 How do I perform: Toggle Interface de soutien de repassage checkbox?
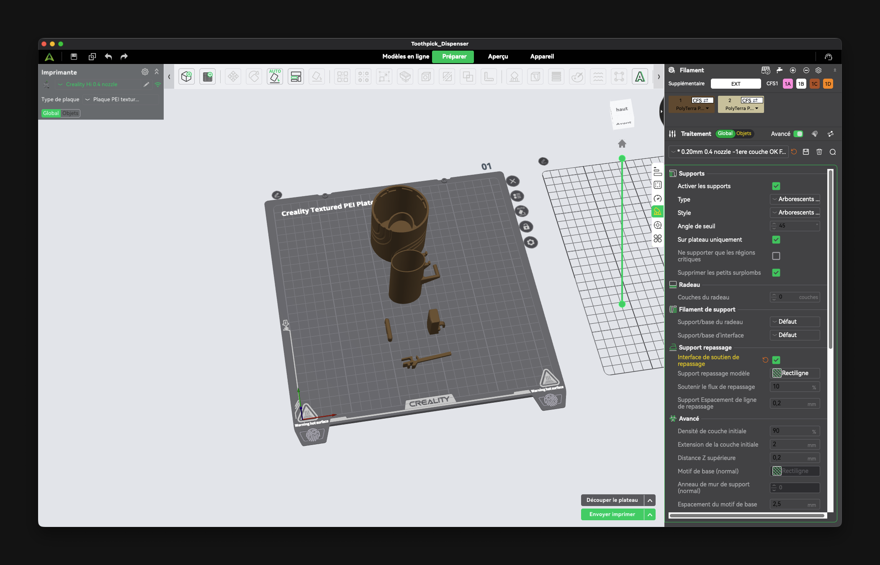click(776, 360)
